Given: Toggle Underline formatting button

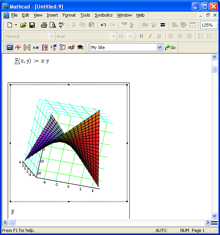Looking at the screenshot, I should pyautogui.click(x=159, y=36).
